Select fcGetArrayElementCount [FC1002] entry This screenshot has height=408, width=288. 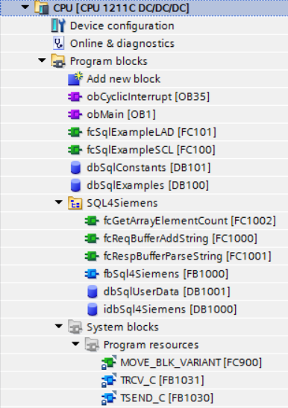(x=190, y=221)
